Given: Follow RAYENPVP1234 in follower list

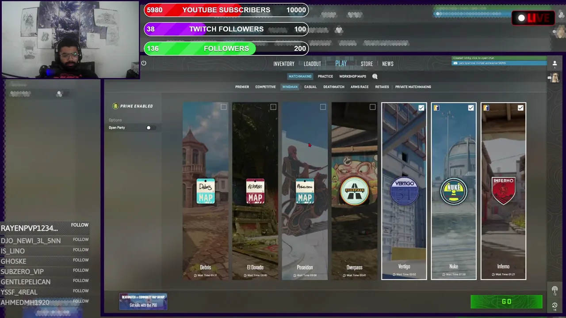Looking at the screenshot, I should (80, 225).
